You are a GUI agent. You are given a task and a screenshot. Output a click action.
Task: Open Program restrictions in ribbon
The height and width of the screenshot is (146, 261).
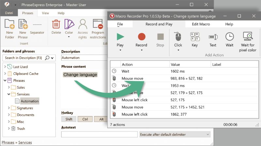[98, 24]
